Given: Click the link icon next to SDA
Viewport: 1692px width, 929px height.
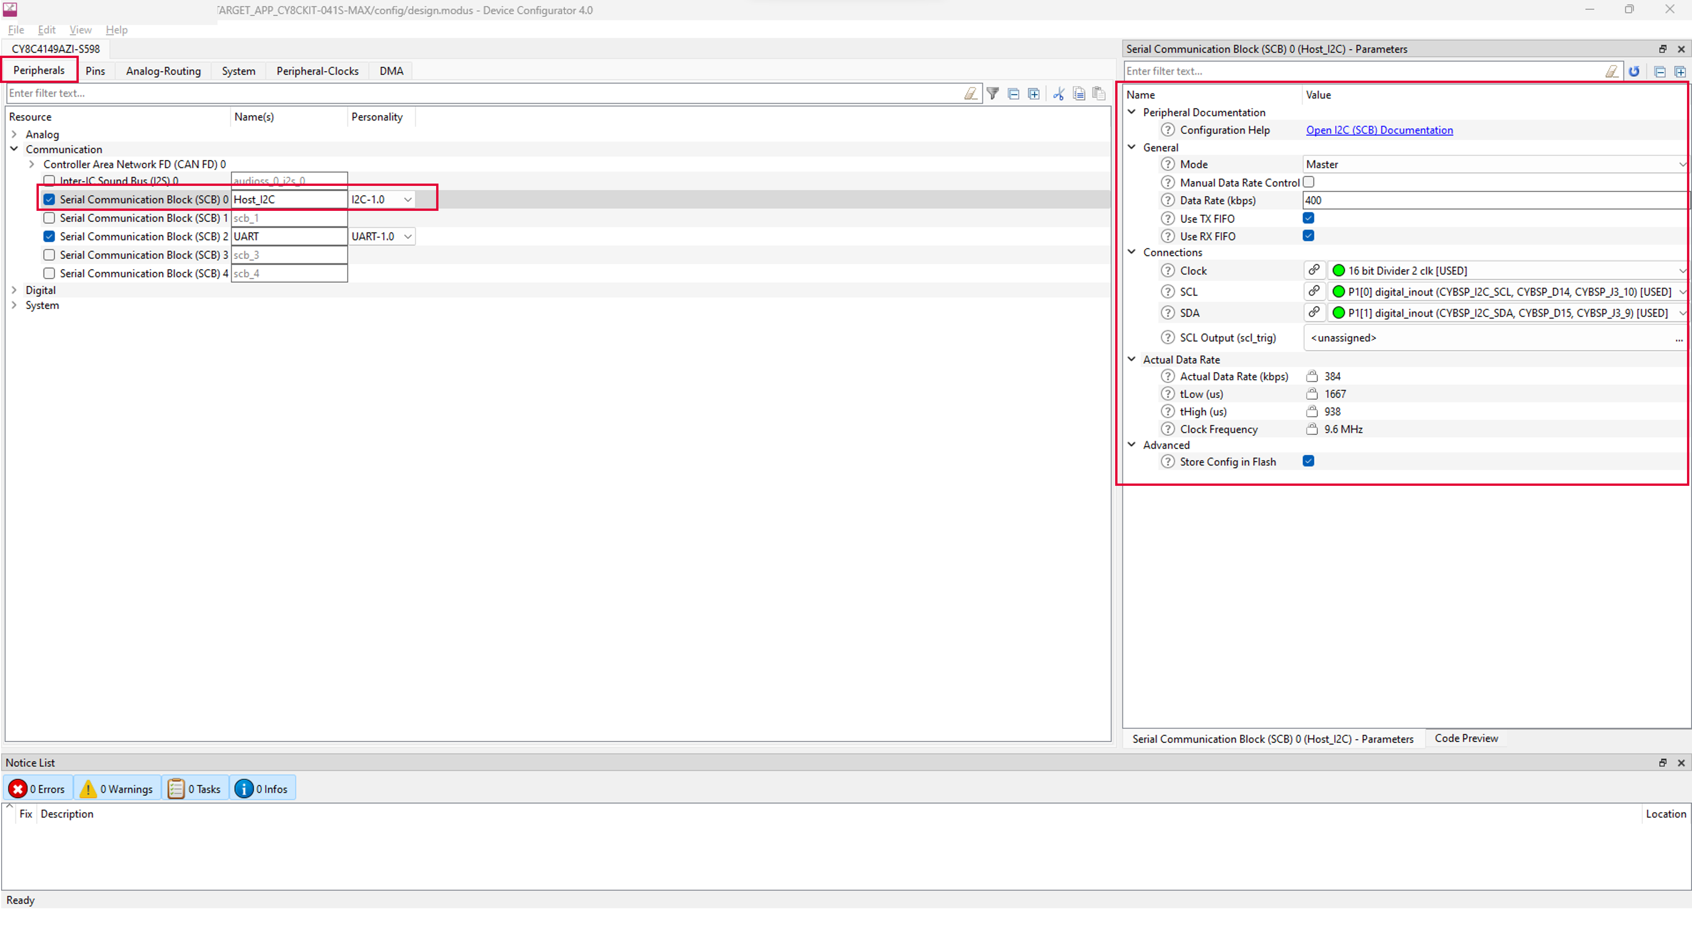Looking at the screenshot, I should pos(1313,312).
